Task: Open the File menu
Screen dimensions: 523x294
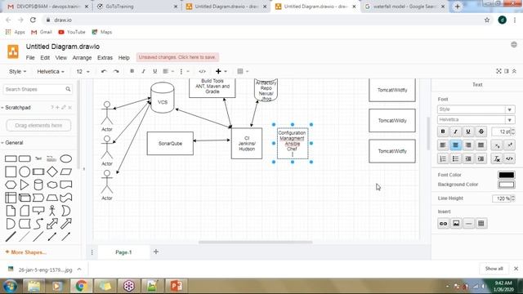Action: tap(30, 58)
